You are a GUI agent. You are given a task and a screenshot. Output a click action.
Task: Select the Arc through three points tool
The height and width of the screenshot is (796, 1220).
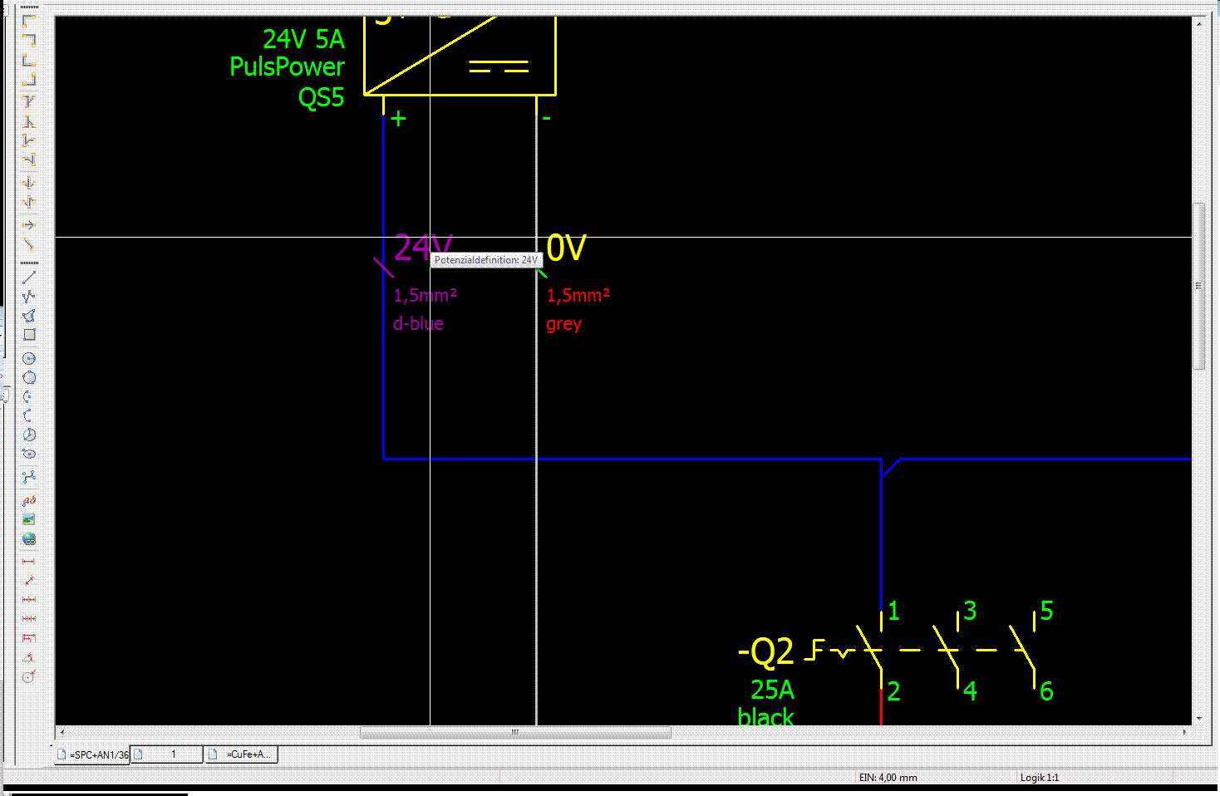29,415
